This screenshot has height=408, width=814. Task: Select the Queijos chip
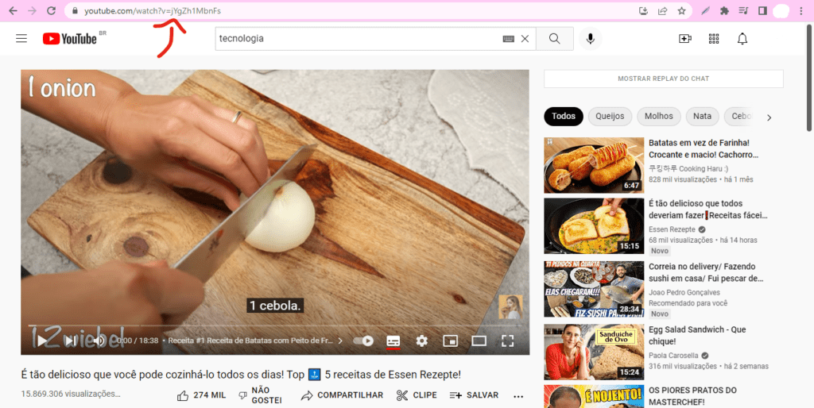tap(610, 117)
